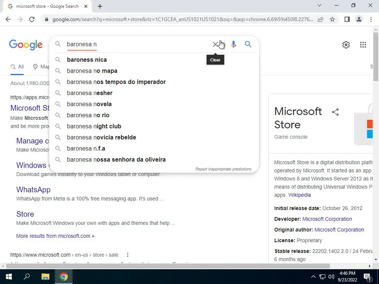Choose suggestion baronesa nesher

click(x=154, y=93)
